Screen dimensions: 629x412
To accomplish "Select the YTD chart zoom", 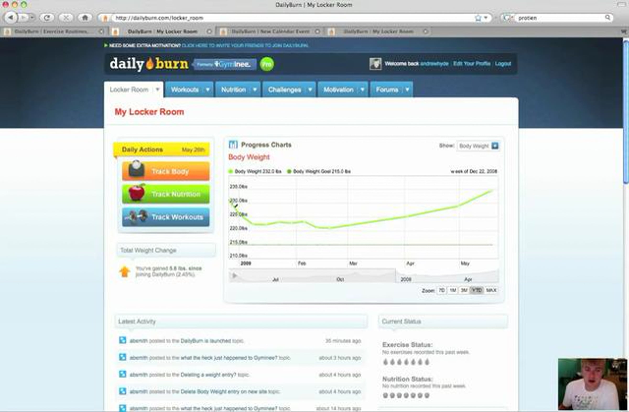I will [x=477, y=290].
